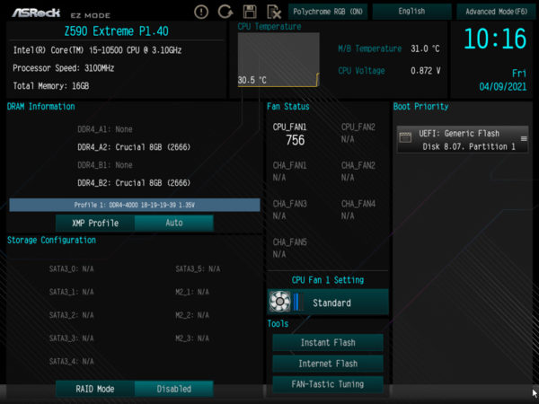
Task: Click SATA3_1: N/A entry
Action: (71, 292)
